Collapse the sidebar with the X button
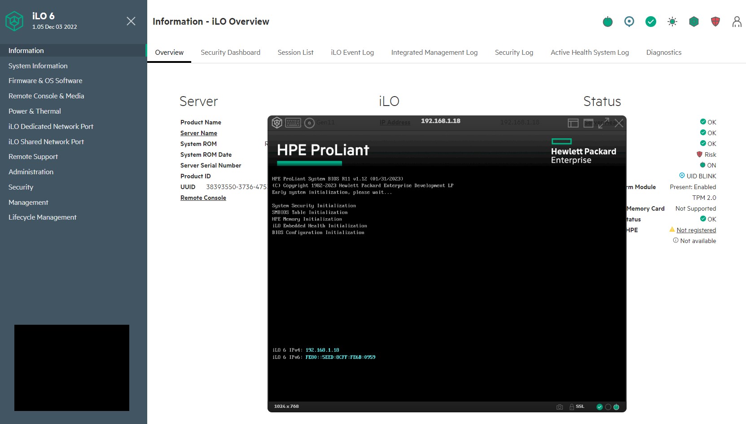Screen dimensions: 746x424 [x=131, y=21]
